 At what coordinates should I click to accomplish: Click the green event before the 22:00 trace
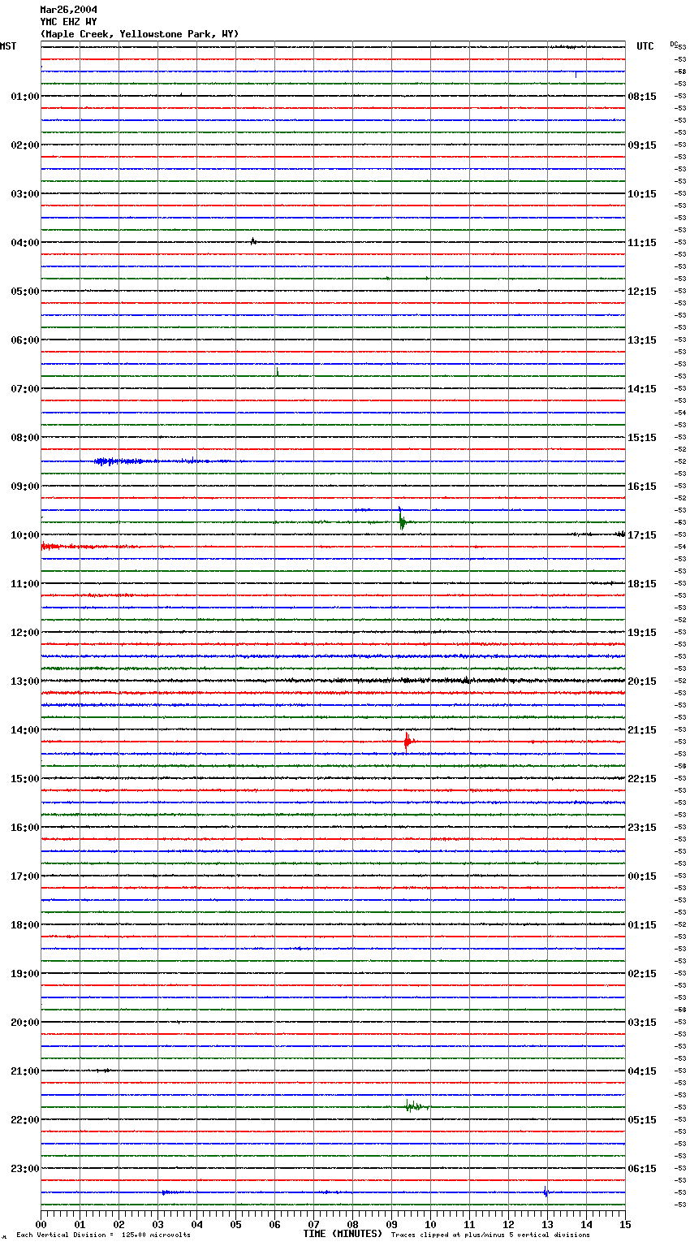(x=416, y=1105)
